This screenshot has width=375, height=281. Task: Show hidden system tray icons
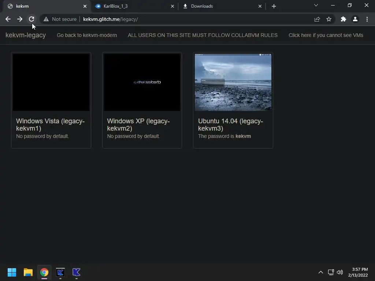(x=321, y=272)
